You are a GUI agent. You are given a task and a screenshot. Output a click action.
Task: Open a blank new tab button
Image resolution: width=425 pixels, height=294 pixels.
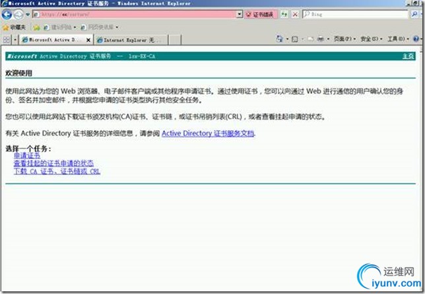point(175,40)
